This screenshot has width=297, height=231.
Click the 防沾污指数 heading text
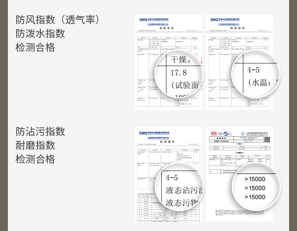pos(40,131)
